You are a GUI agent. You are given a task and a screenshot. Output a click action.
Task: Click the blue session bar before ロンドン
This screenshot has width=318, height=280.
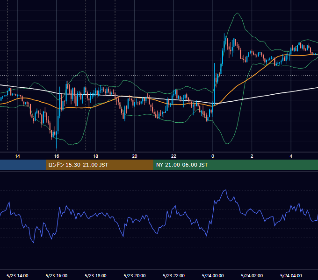pyautogui.click(x=23, y=165)
